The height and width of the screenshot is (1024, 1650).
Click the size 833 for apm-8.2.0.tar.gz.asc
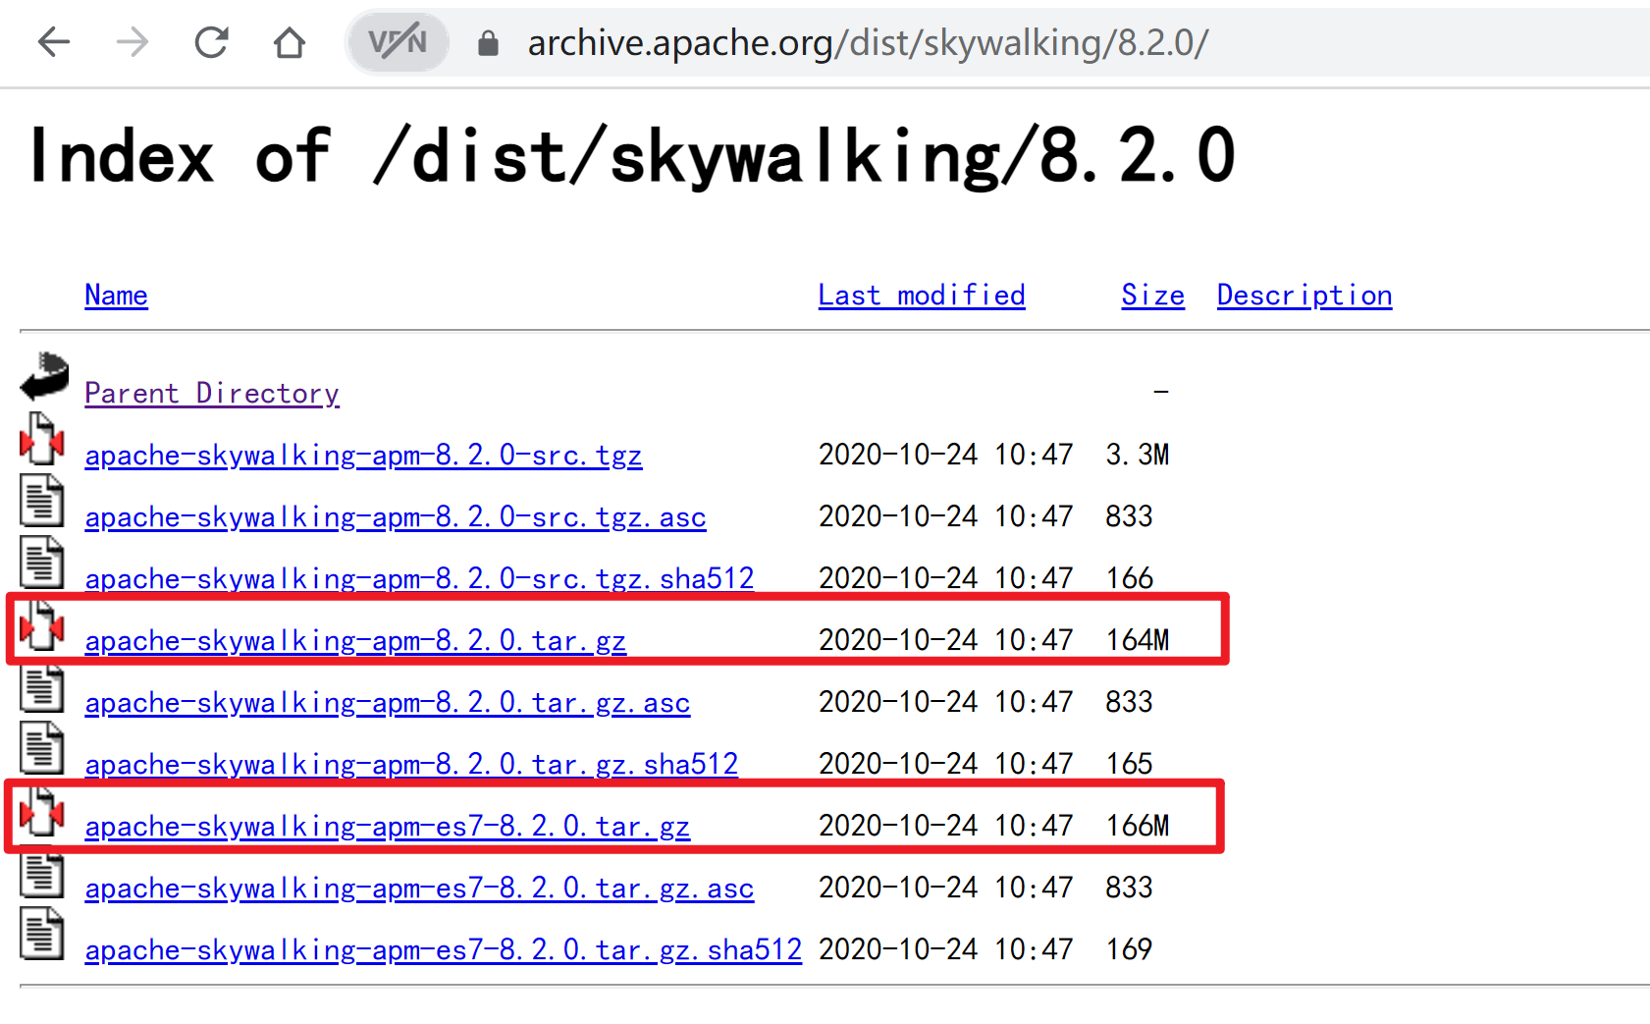tap(1129, 702)
